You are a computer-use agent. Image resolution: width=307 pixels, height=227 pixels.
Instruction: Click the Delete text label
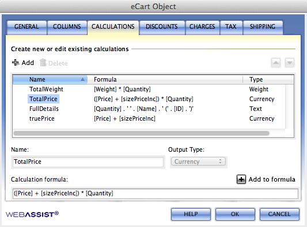click(58, 63)
